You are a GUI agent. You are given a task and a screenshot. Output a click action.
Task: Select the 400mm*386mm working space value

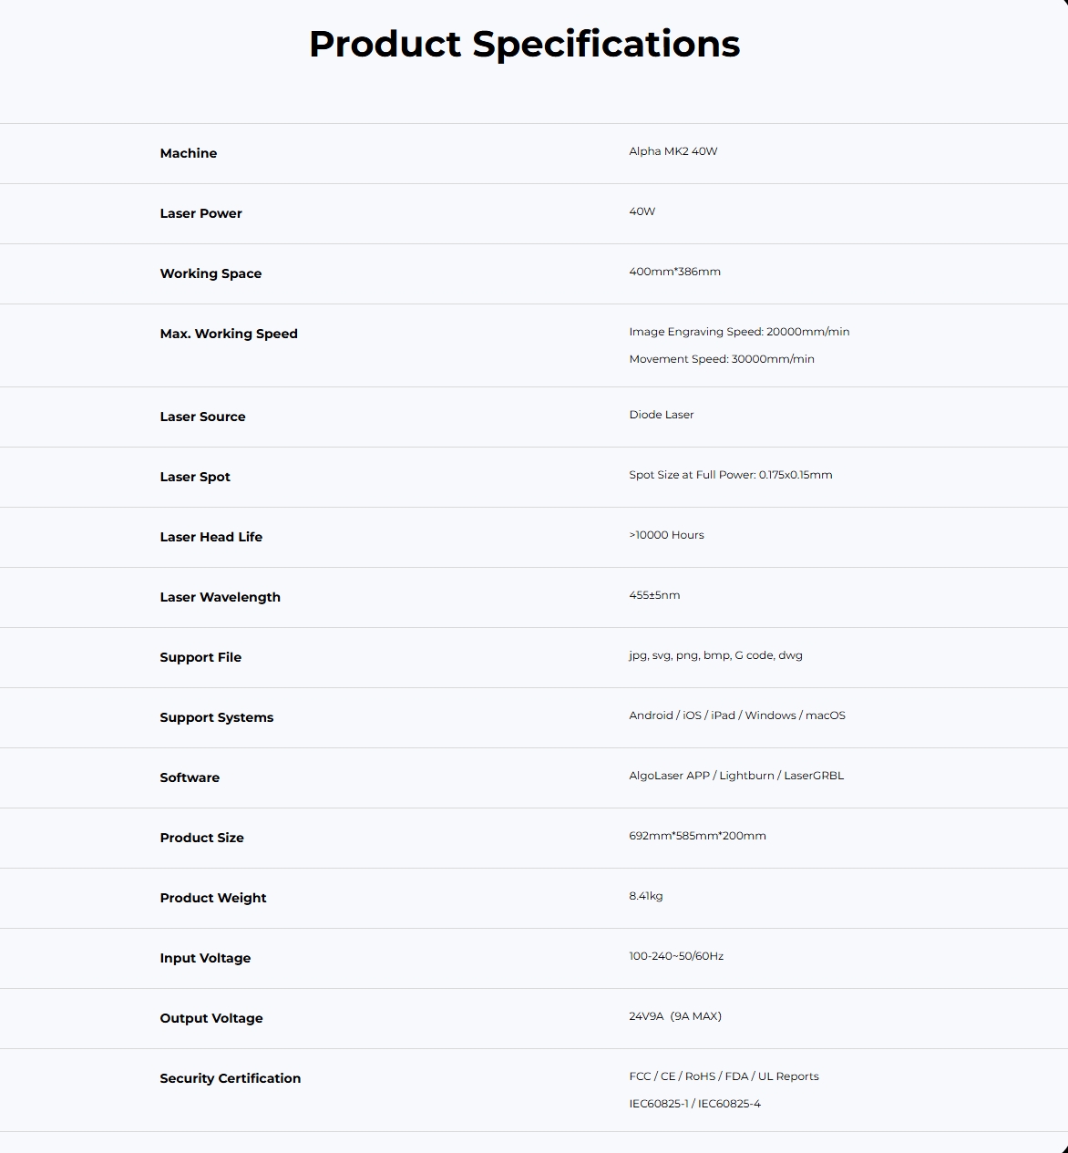pyautogui.click(x=674, y=272)
